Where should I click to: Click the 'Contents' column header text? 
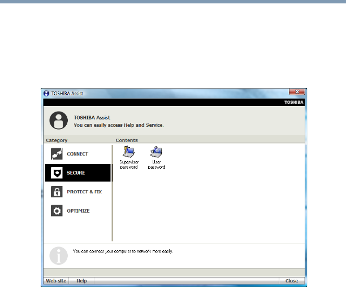pyautogui.click(x=127, y=140)
